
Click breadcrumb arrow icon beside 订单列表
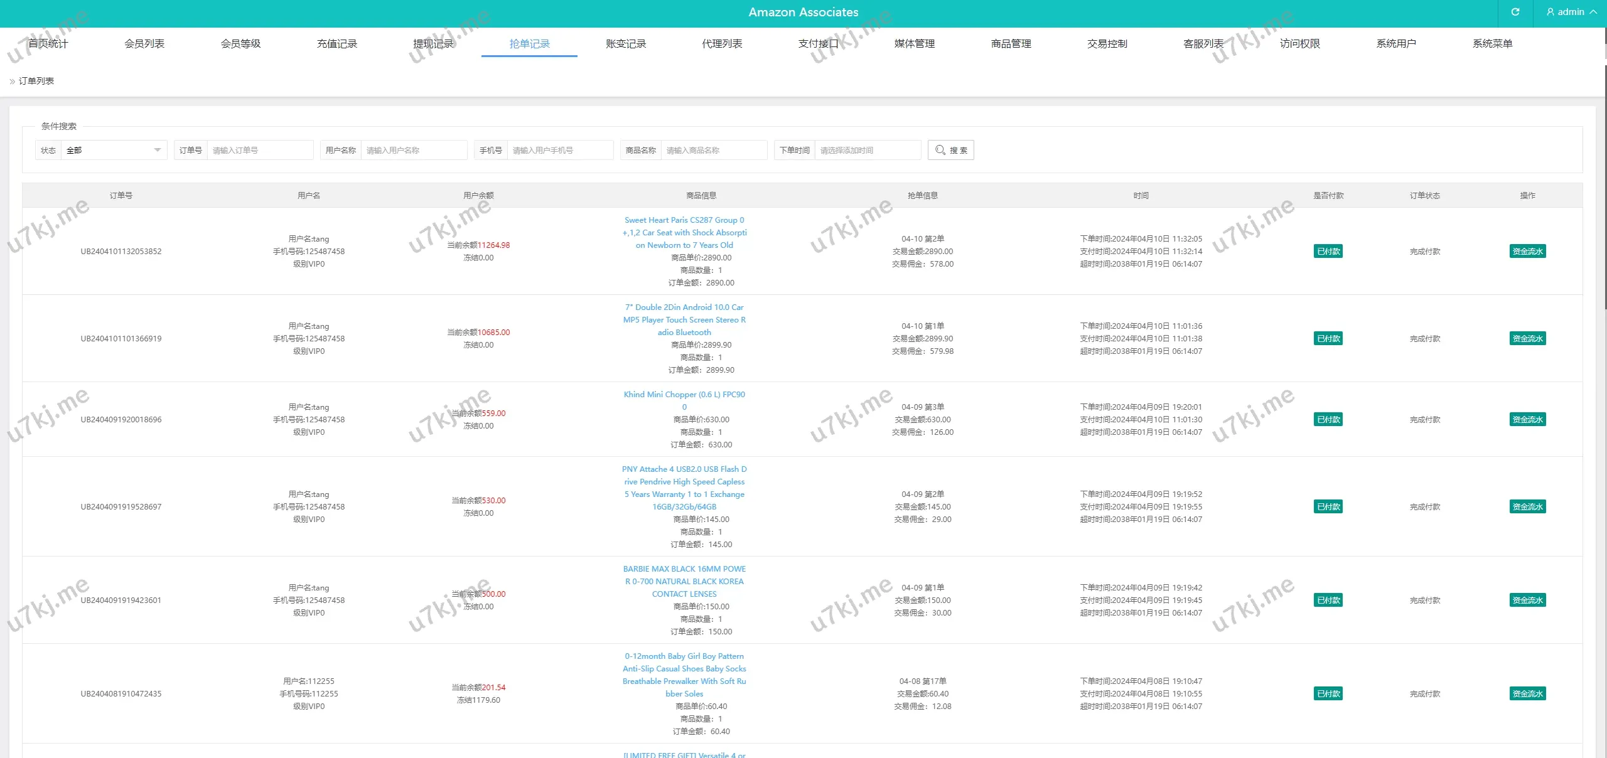tap(12, 82)
